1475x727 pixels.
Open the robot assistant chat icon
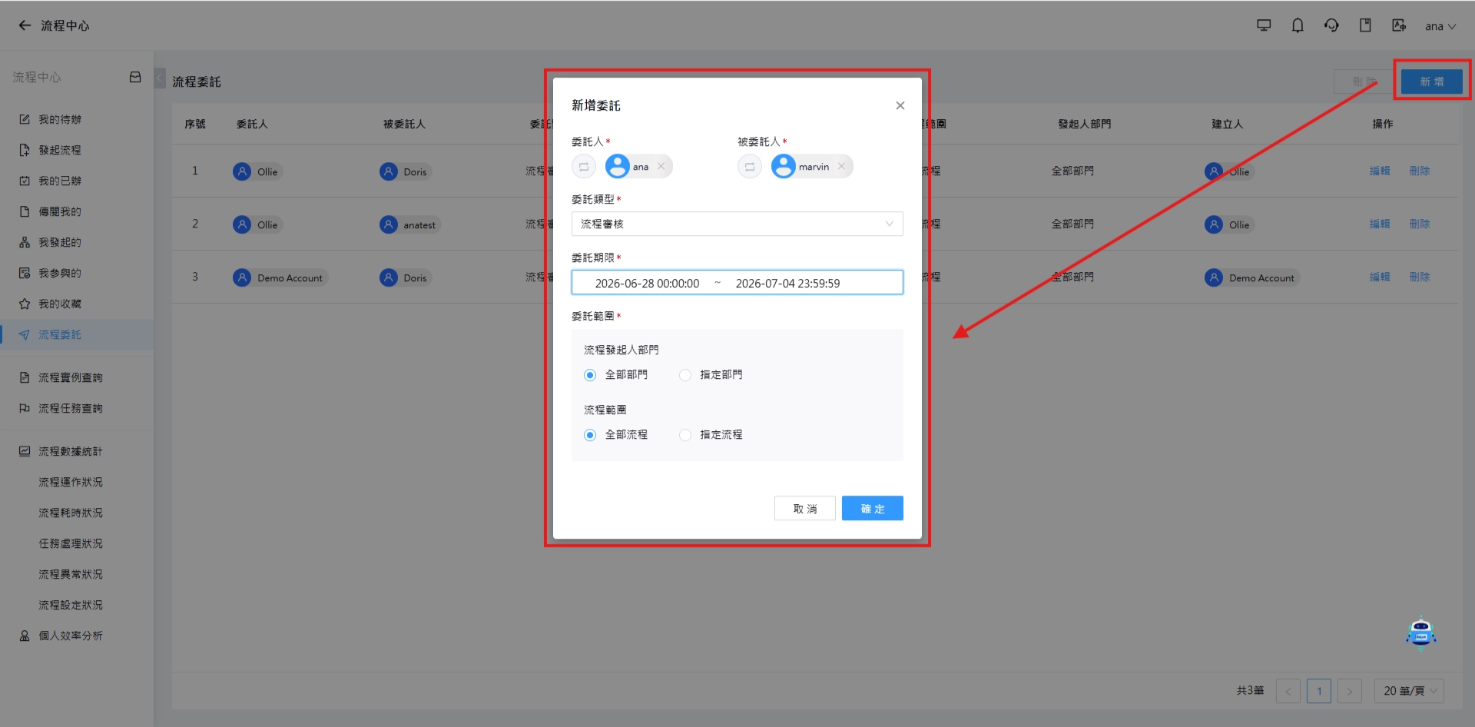1420,633
